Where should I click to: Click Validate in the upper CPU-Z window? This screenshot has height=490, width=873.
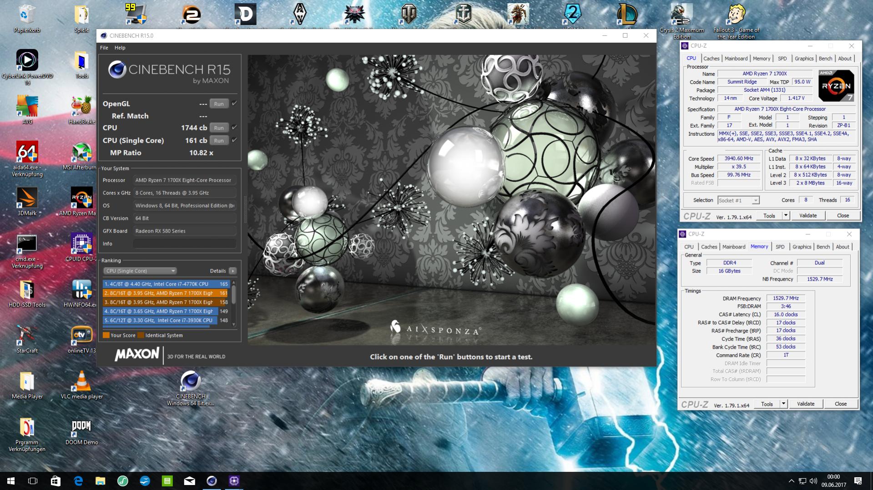(808, 216)
